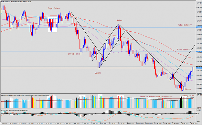
Task: Click the 'MACD With Histogram' indicator label
Action: pos(8,110)
